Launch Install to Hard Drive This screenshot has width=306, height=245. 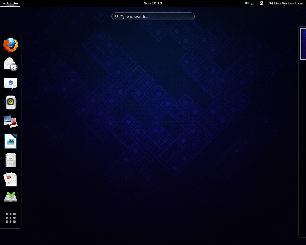tap(11, 197)
